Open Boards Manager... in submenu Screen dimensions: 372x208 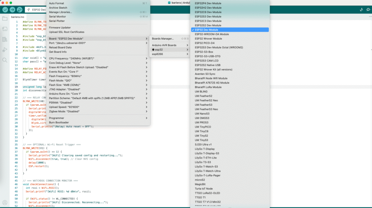(170, 39)
